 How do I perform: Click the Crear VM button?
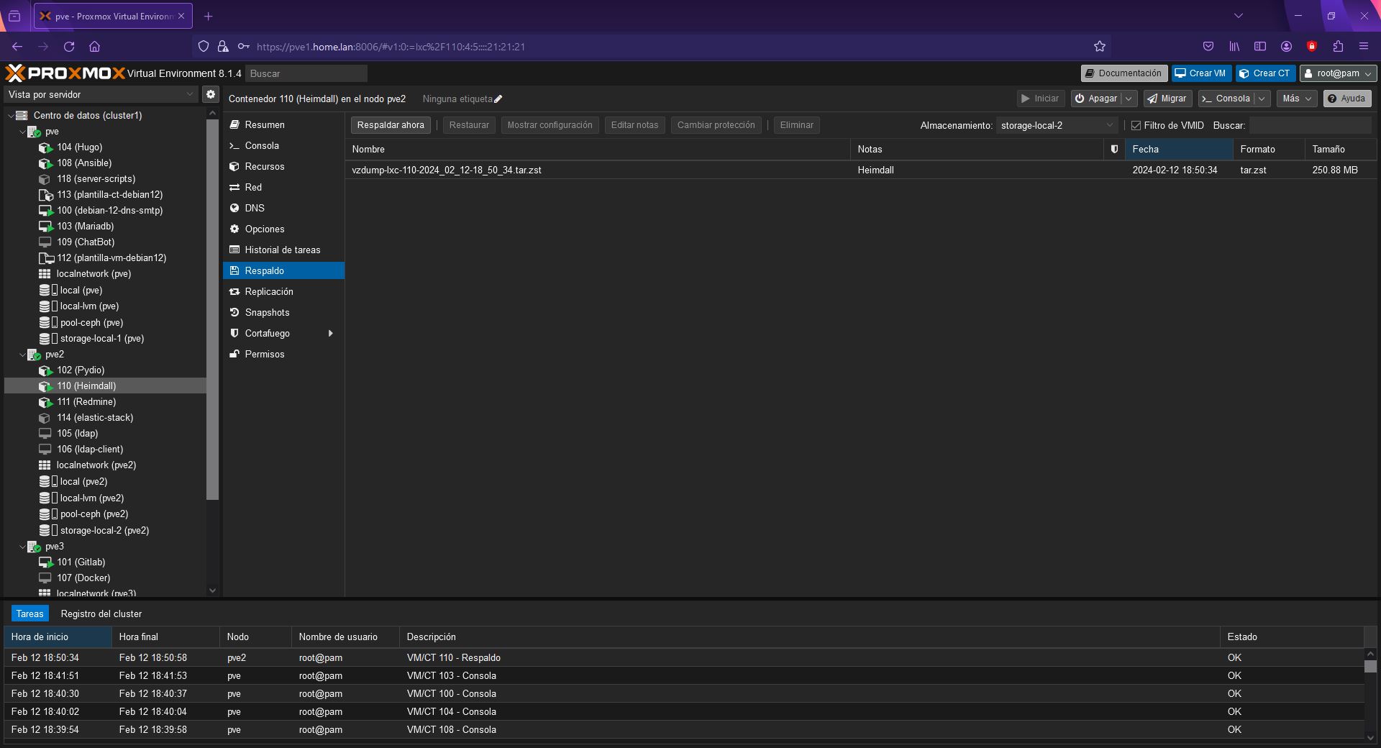(x=1200, y=73)
